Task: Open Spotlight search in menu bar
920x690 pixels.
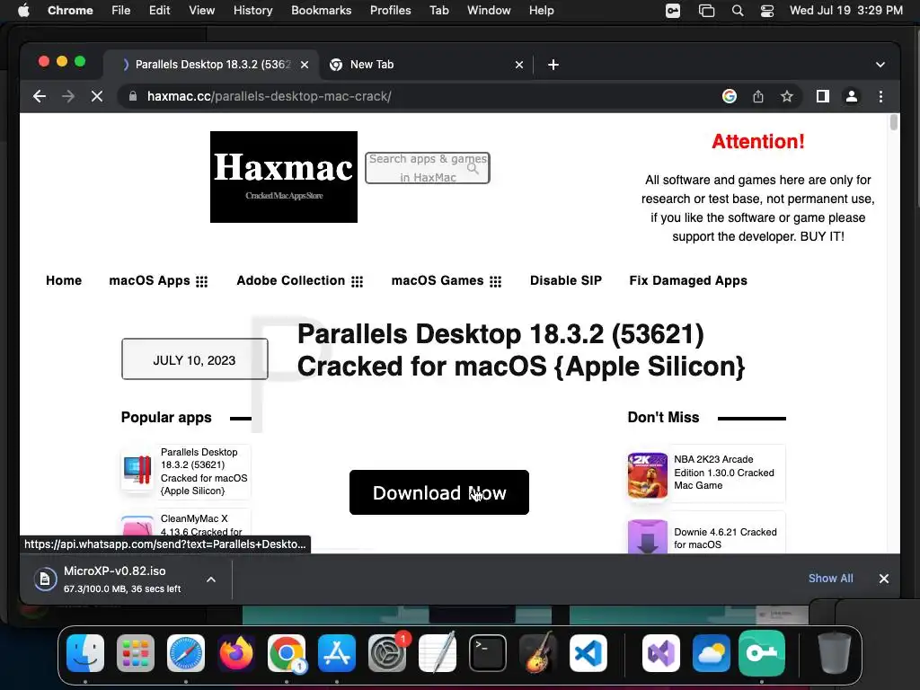Action: (738, 11)
